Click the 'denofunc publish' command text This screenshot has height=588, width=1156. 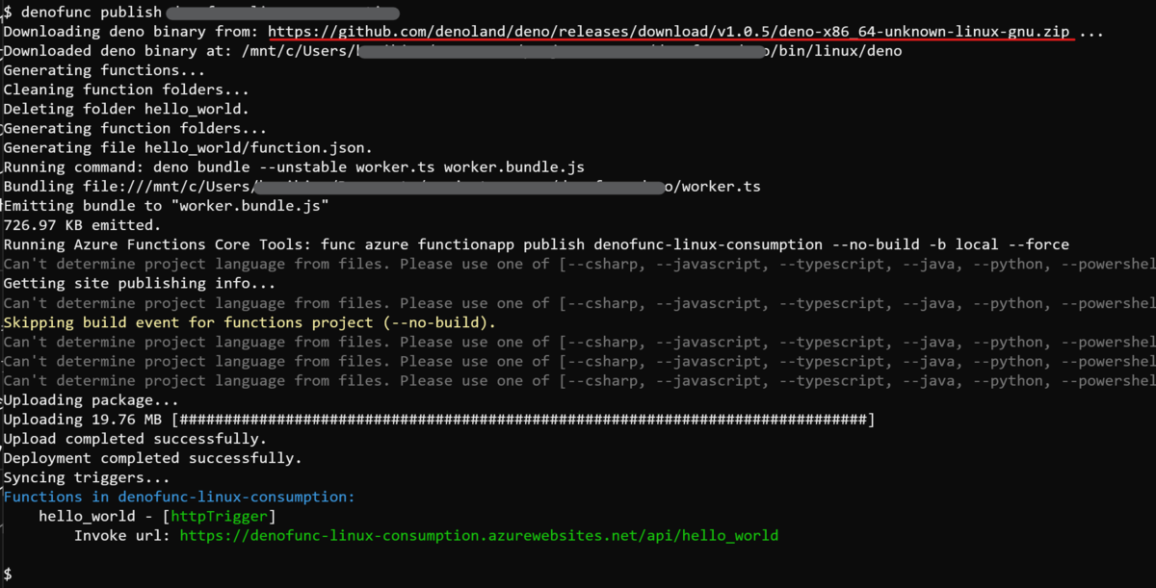click(91, 13)
